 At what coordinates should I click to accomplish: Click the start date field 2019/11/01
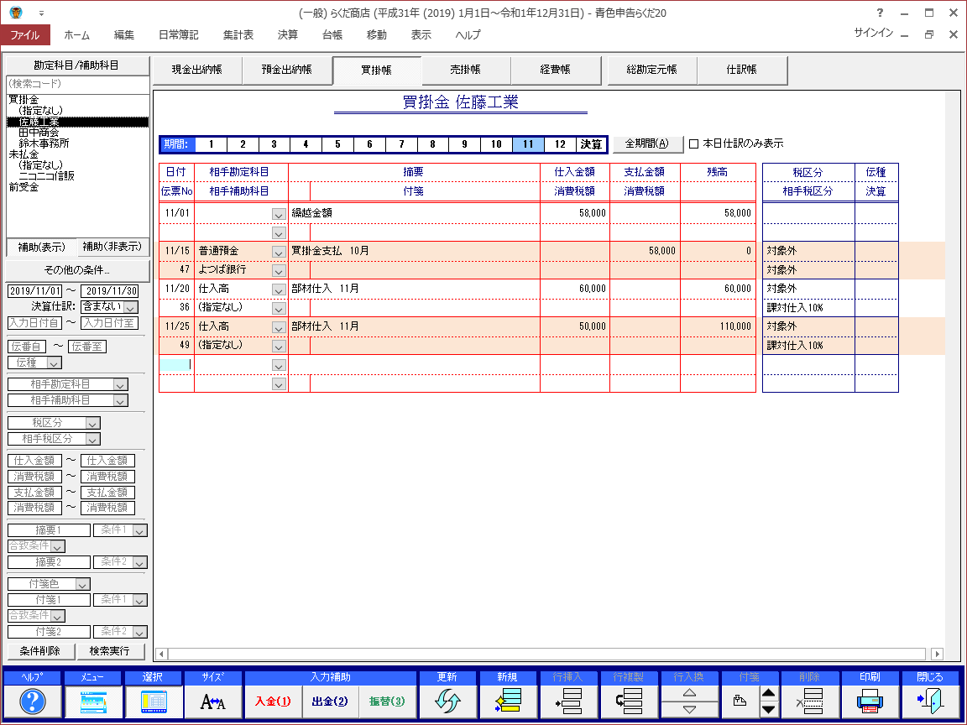35,291
